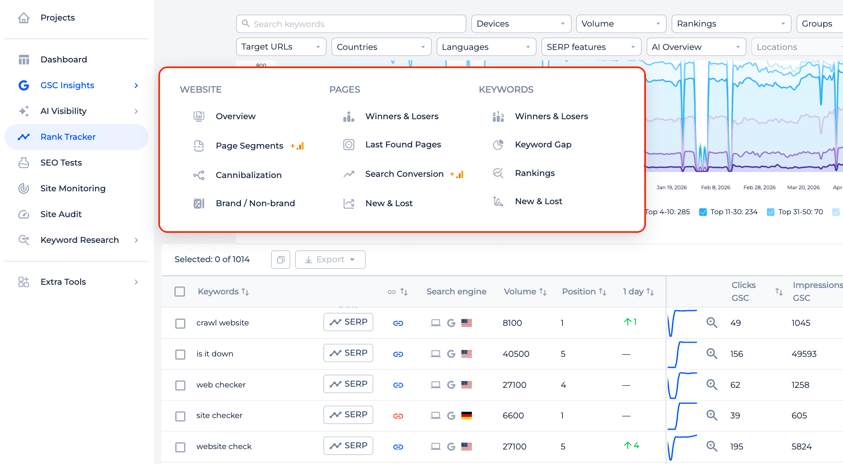This screenshot has width=843, height=464.
Task: Click the magnifier icon in website check row
Action: coord(712,446)
